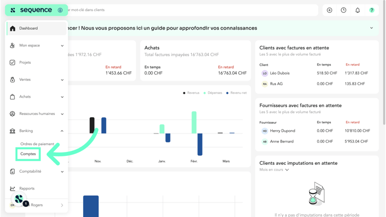Screen dimensions: 386x217
Task: Click amount 16'763.04 CHF en retard in Achats
Action: coord(232,73)
